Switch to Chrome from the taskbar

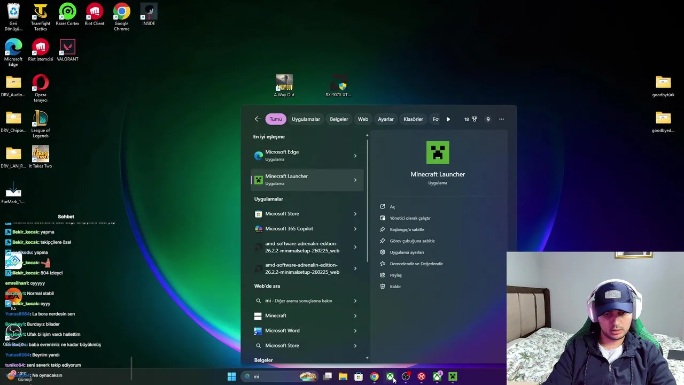(374, 376)
